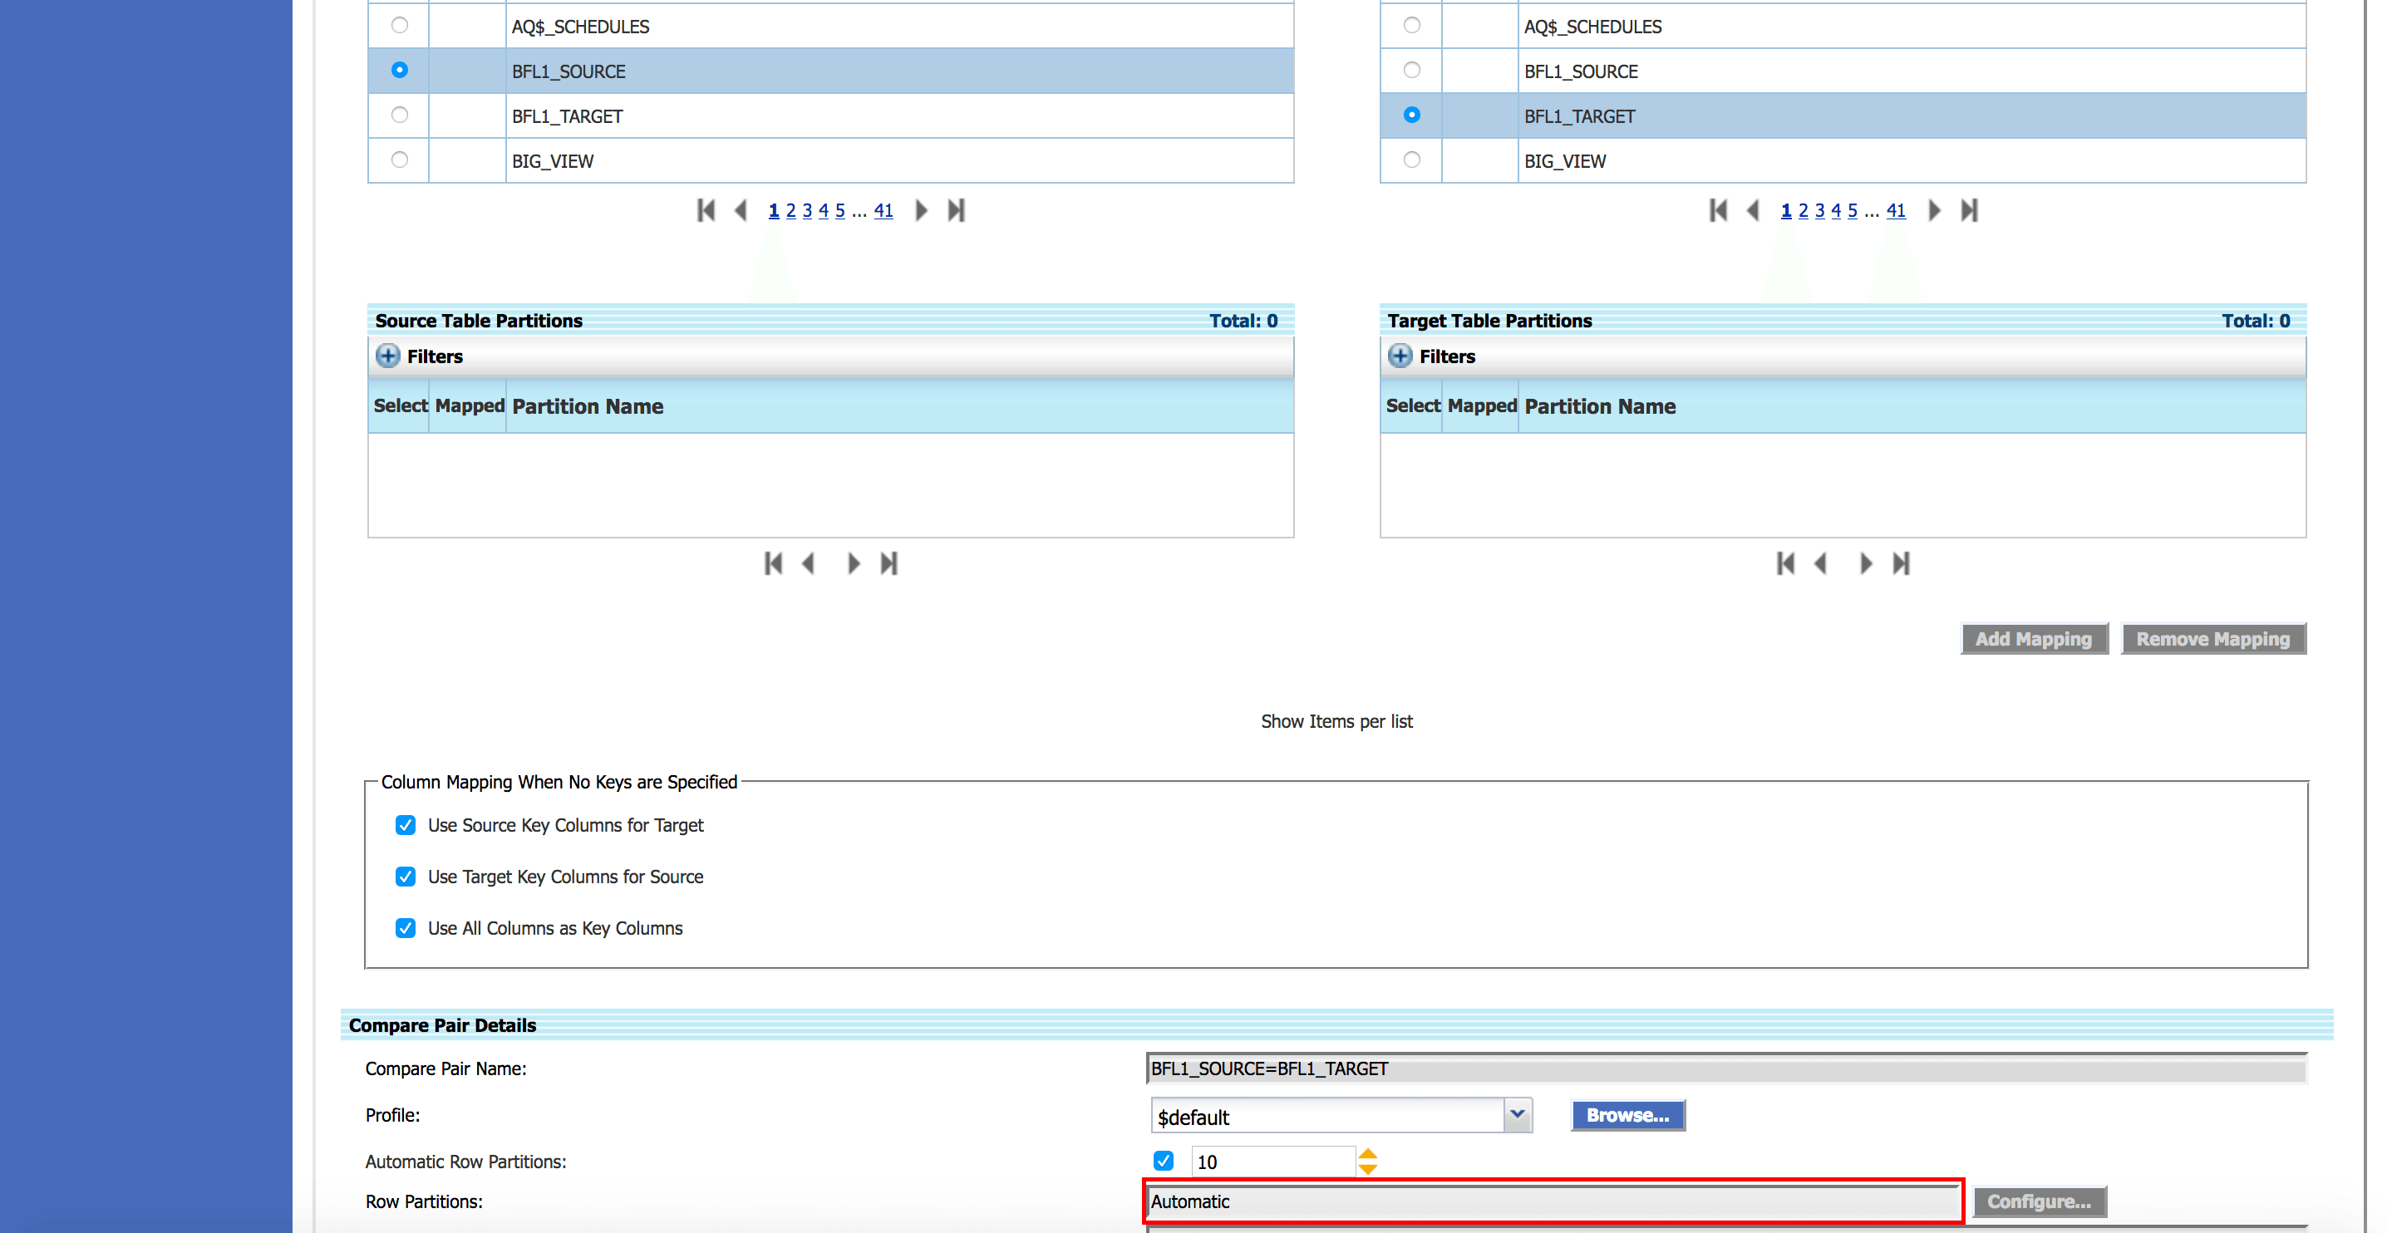Click first page arrow under Source Table Partitions
The image size is (2387, 1233).
click(x=773, y=563)
